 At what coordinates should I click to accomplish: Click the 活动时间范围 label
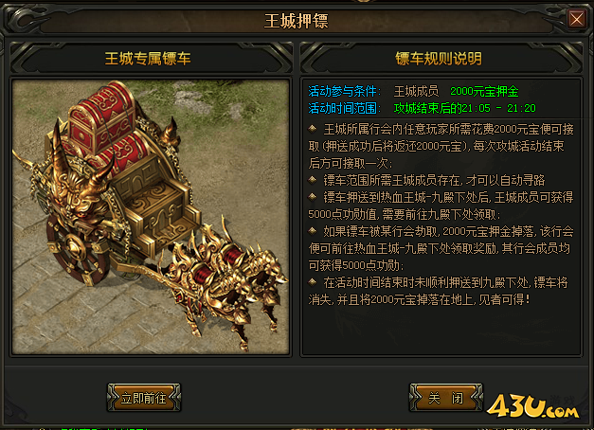(342, 108)
